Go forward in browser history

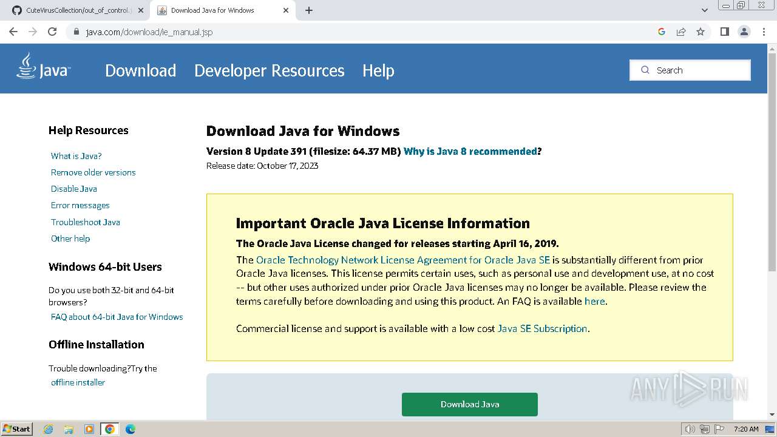pos(33,32)
